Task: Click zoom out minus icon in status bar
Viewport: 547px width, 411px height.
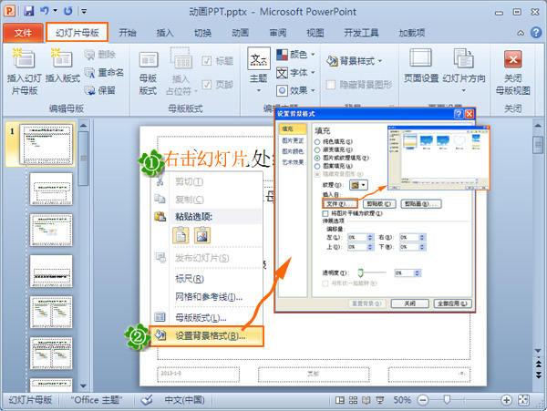Action: tap(422, 400)
